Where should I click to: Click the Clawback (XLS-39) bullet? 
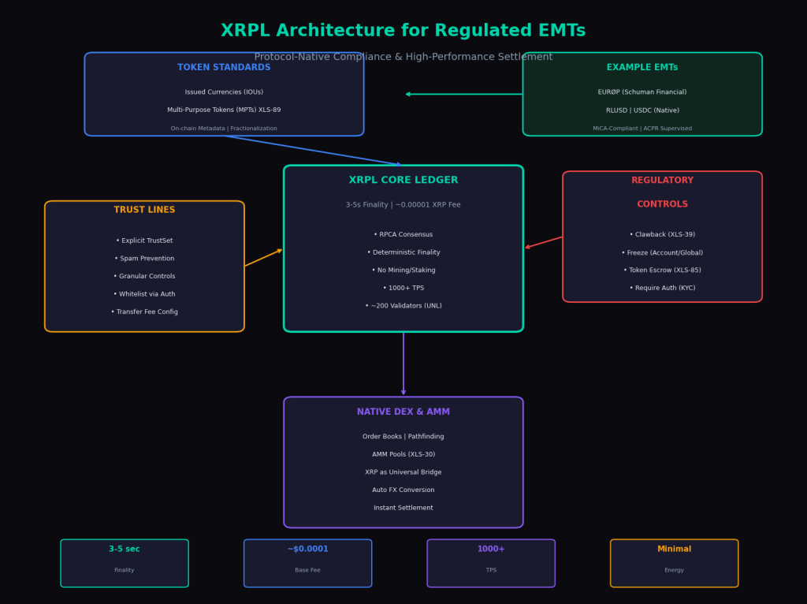(662, 235)
